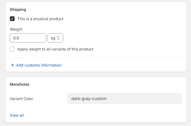Click the "Apply weight to all variants" label text
Viewport: 191px width, 126px height.
pyautogui.click(x=55, y=49)
